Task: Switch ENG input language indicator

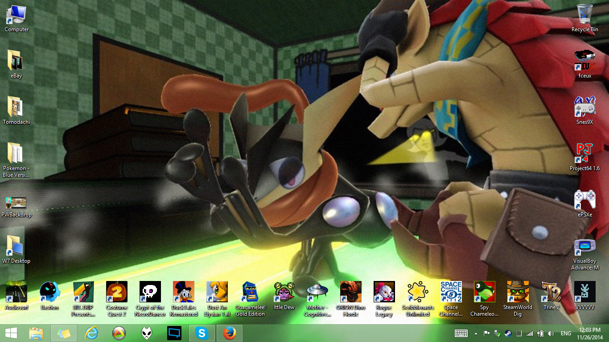Action: point(566,333)
